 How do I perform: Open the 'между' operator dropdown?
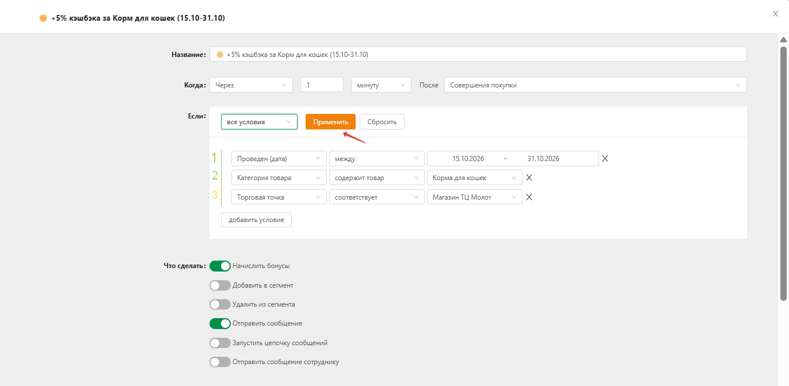tap(377, 159)
